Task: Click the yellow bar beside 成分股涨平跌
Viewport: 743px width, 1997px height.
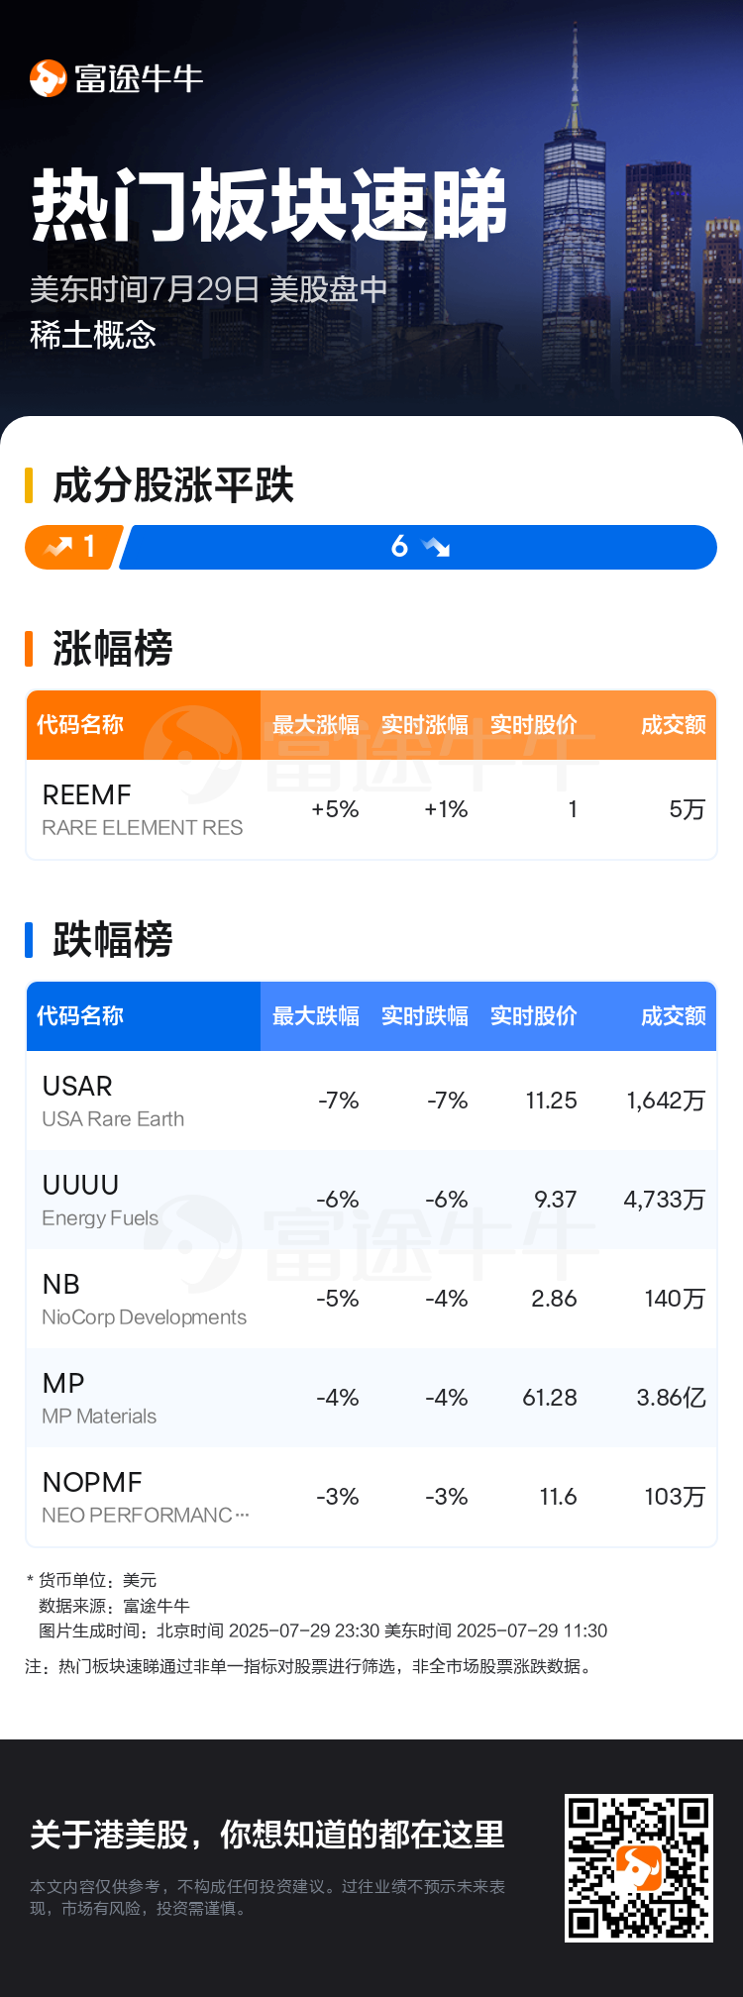Action: point(29,485)
